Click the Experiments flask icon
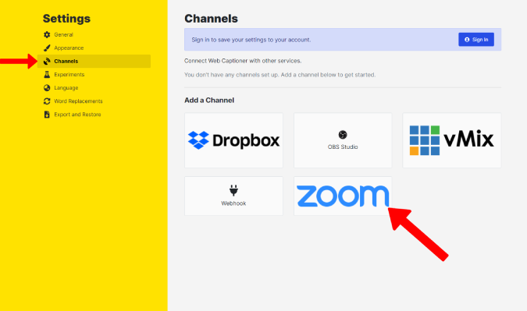Screen dimensions: 527x311 (47, 75)
